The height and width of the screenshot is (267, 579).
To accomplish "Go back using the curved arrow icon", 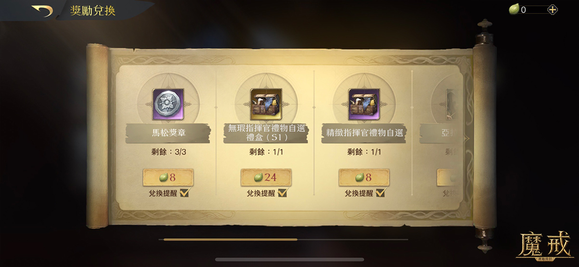I will (42, 11).
